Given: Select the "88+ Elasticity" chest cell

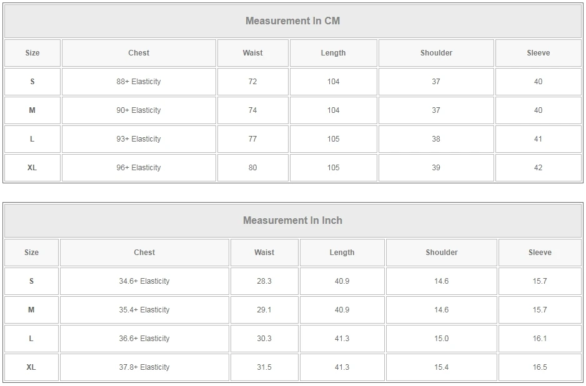Looking at the screenshot, I should click(x=139, y=82).
